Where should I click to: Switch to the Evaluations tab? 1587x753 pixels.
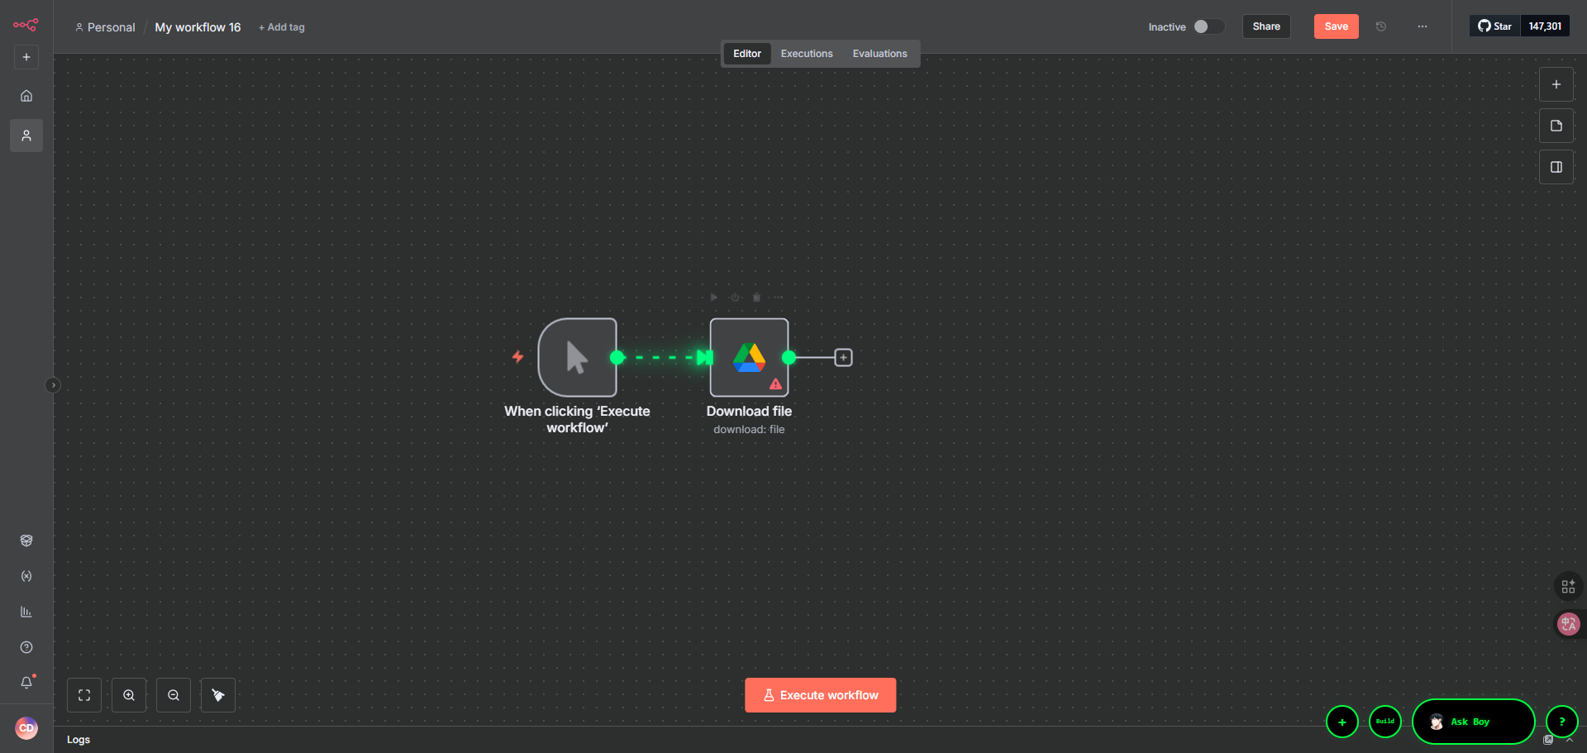(x=879, y=54)
